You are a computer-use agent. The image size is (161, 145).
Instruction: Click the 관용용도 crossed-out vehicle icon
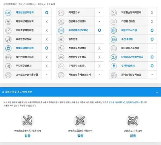coord(133,121)
